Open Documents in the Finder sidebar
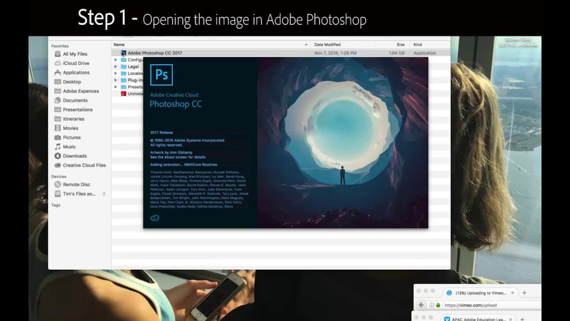Screen dimensions: 570x321 75,100
